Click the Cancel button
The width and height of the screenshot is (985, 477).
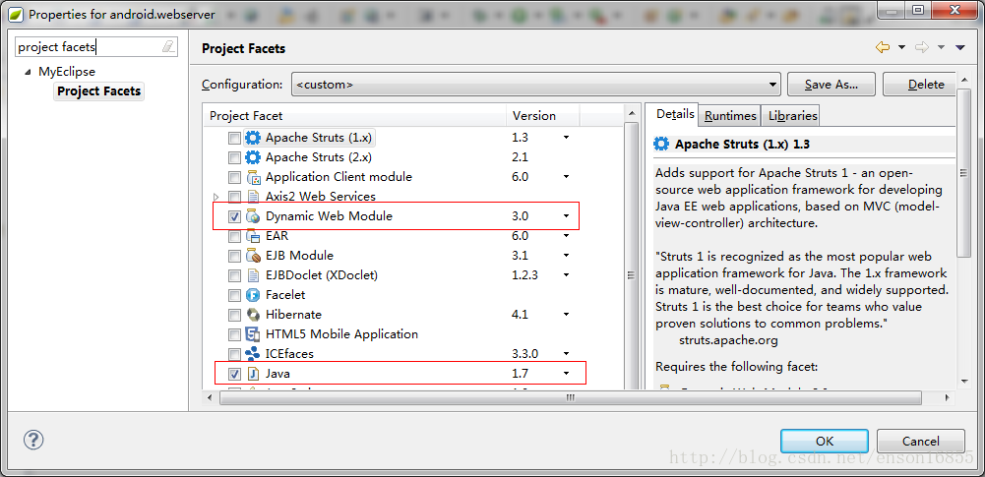click(x=920, y=441)
